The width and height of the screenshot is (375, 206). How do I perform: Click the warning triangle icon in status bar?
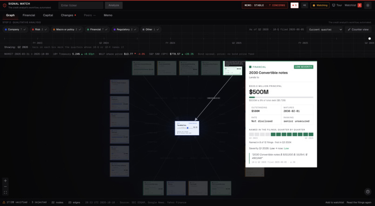(4, 202)
